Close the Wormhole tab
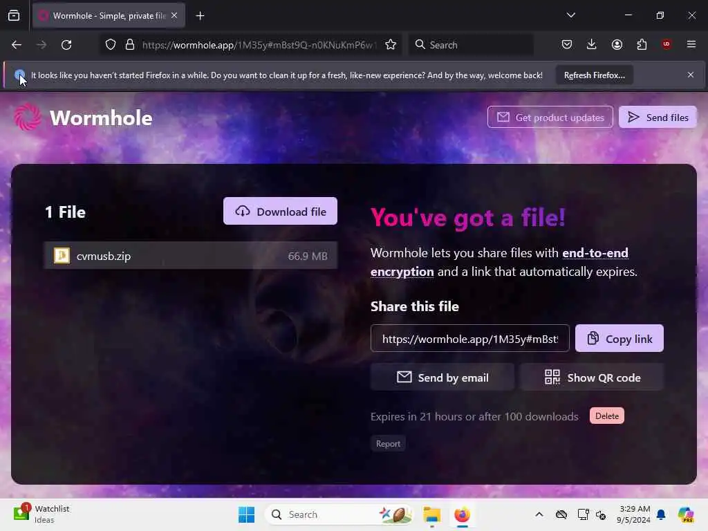This screenshot has width=708, height=531. click(174, 15)
